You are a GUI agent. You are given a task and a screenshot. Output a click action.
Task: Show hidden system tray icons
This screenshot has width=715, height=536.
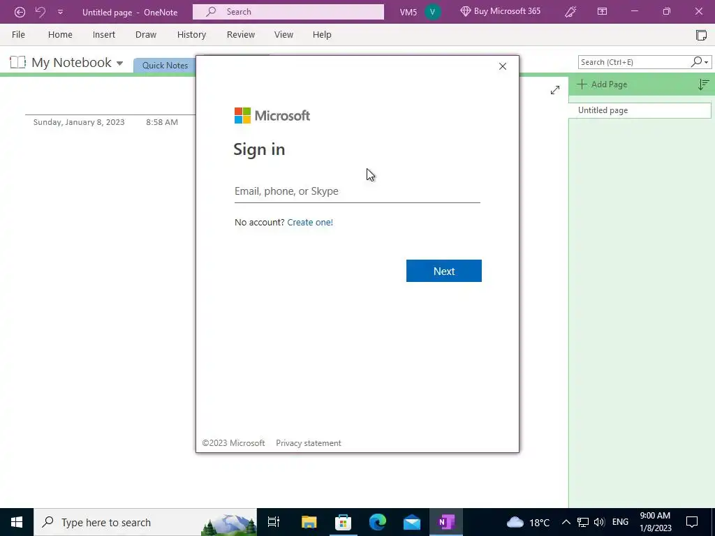point(566,522)
